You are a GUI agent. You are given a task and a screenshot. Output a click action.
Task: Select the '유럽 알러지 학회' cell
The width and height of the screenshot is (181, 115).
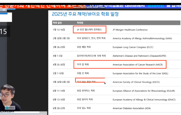(85, 99)
